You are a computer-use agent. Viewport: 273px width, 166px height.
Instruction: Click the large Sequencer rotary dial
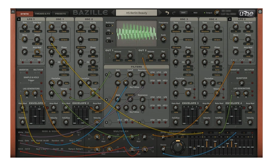click(178, 147)
